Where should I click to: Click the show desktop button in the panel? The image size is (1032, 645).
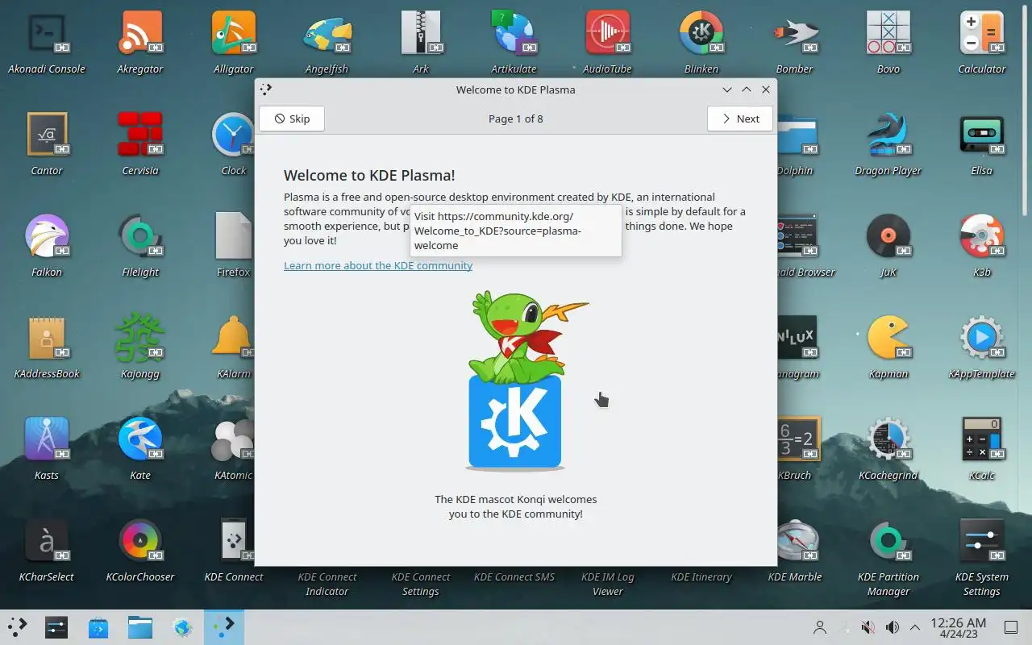(x=1011, y=627)
